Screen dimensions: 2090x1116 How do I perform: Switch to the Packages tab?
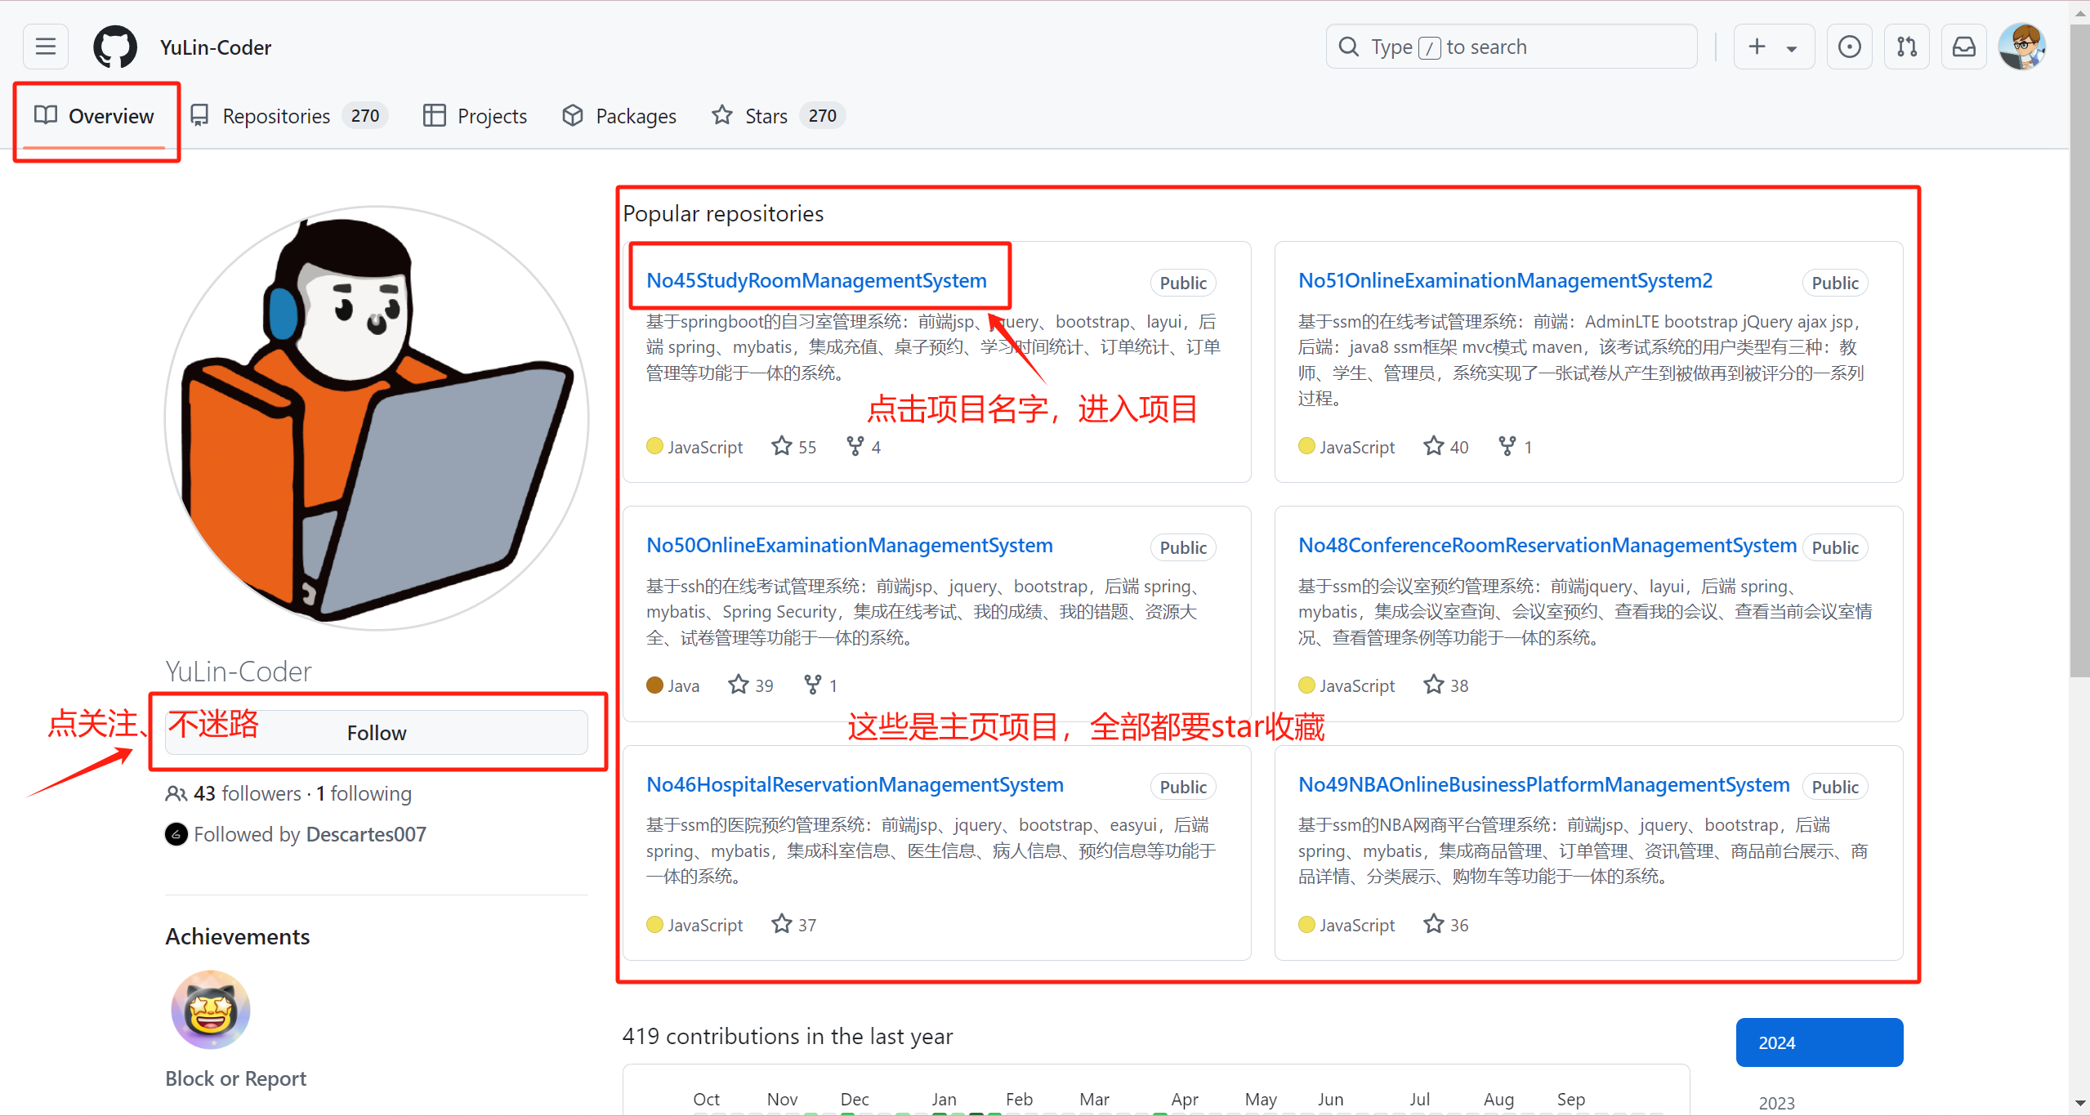[619, 116]
